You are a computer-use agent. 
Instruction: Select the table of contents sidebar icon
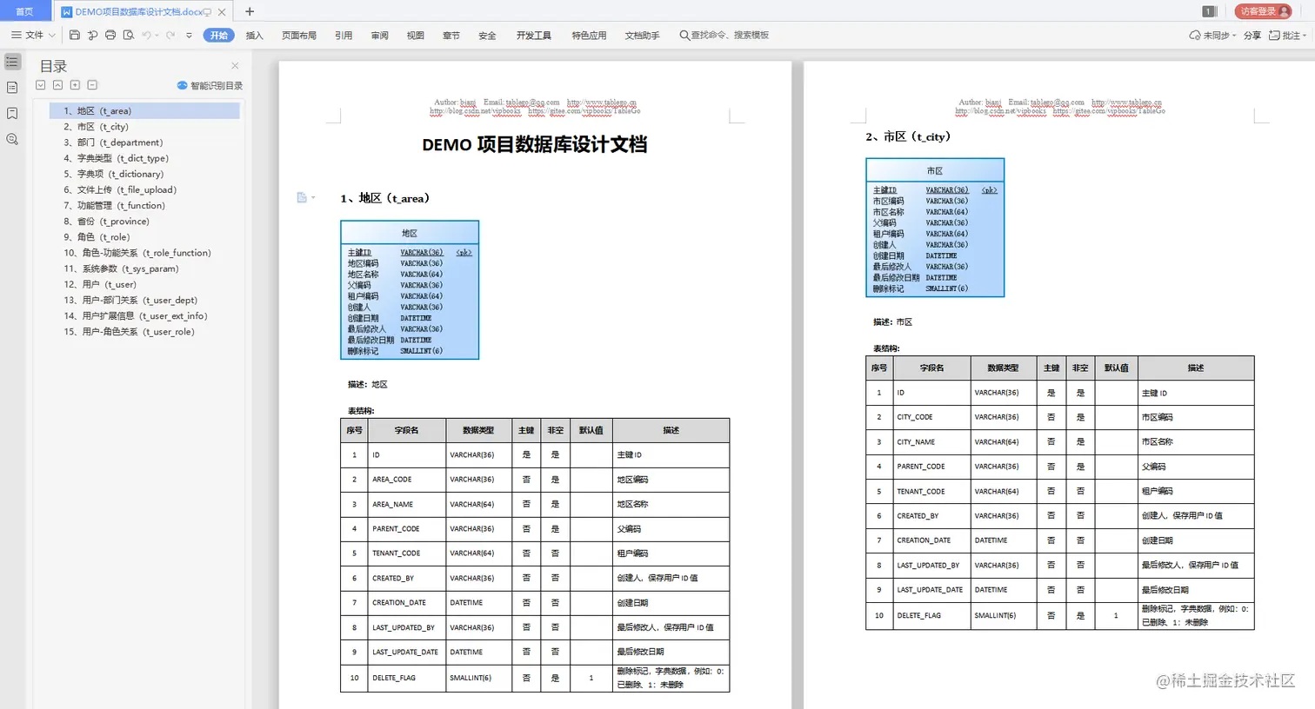tap(12, 62)
